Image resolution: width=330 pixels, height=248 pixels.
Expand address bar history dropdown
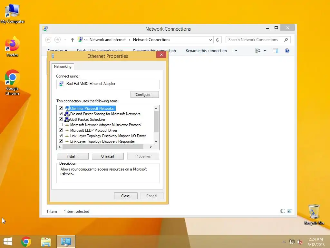(210, 40)
